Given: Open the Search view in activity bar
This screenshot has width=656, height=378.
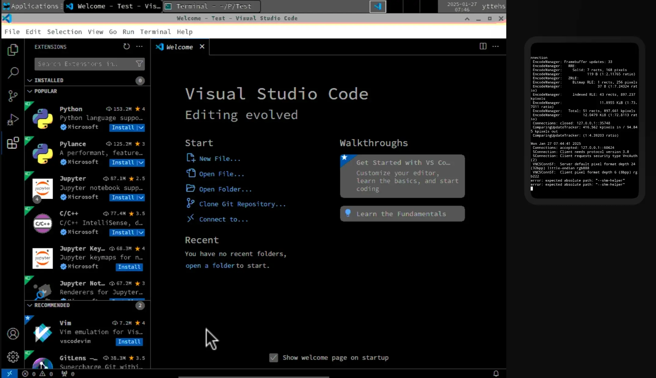Looking at the screenshot, I should [x=13, y=73].
